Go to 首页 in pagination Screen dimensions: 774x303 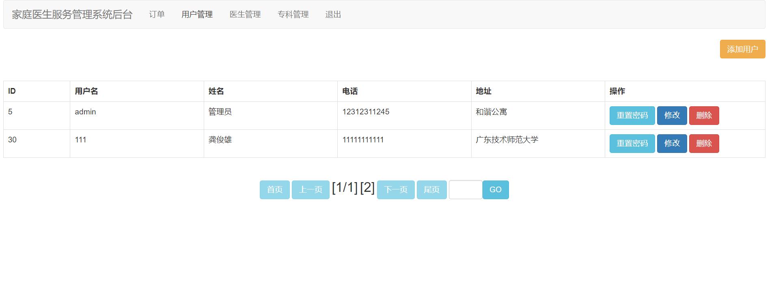tap(275, 190)
